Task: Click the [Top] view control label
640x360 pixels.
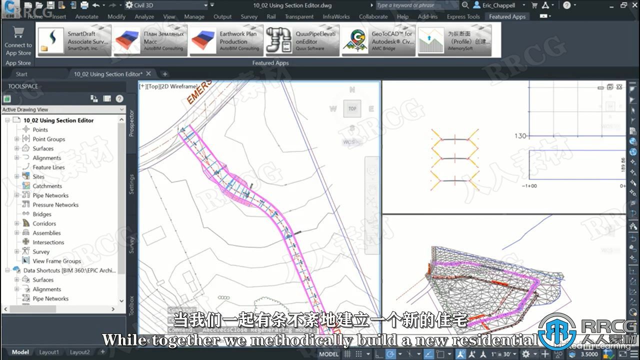Action: coord(153,86)
